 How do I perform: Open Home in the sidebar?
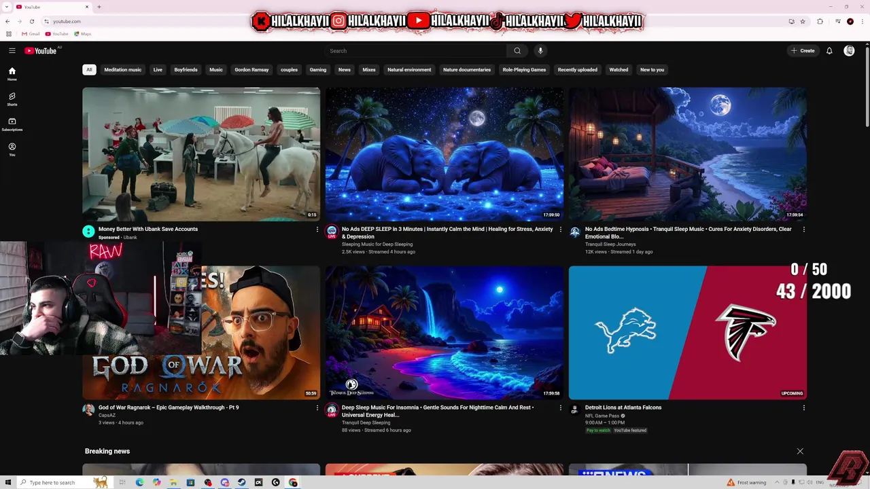pyautogui.click(x=12, y=74)
